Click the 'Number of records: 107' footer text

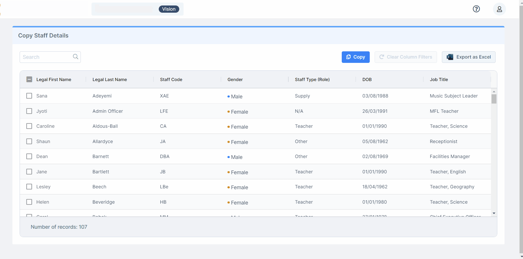[59, 227]
